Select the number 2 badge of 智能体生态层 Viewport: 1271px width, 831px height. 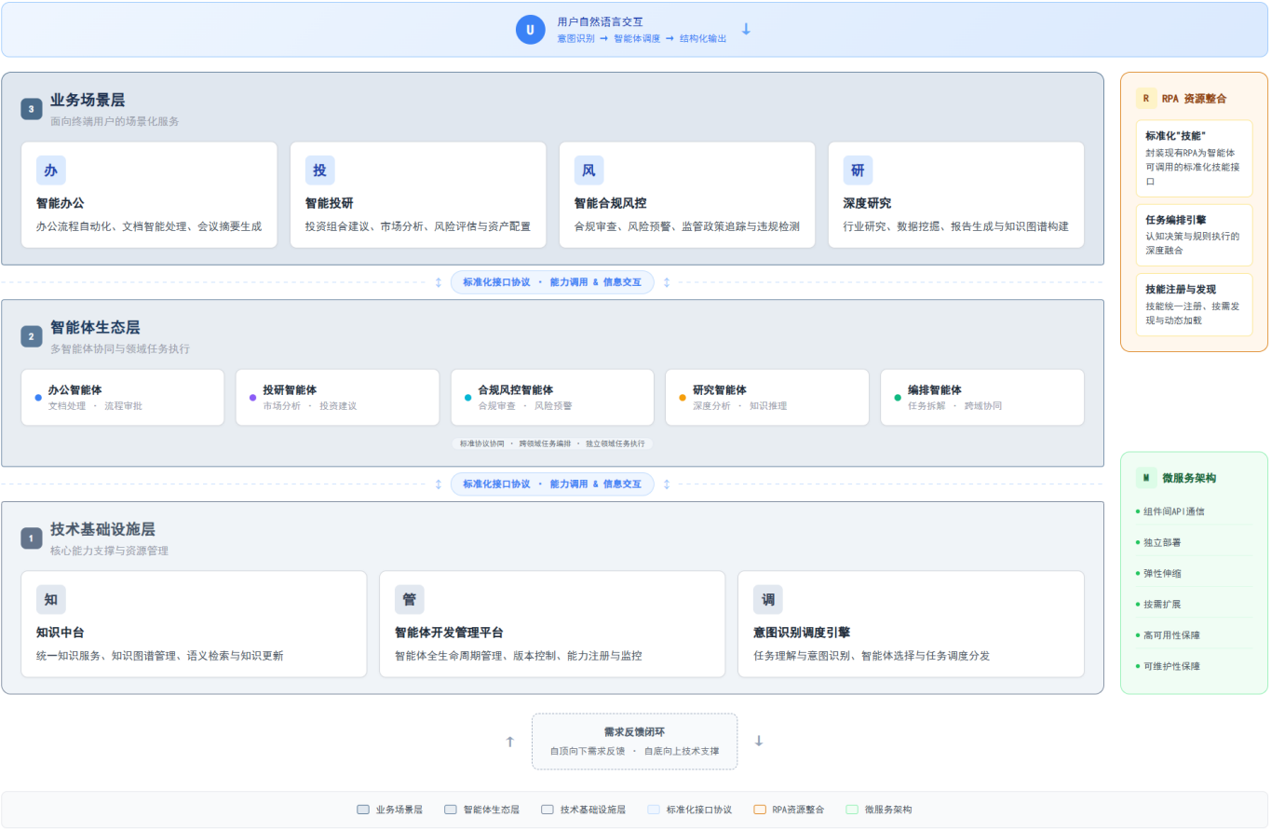tap(32, 336)
